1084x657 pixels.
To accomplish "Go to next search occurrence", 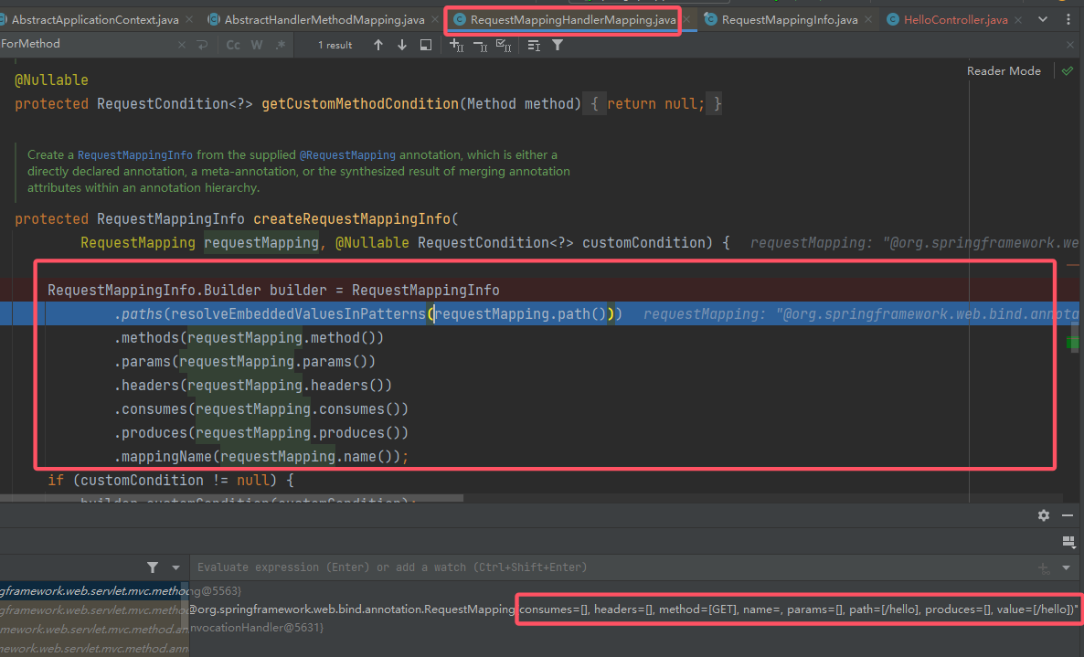I will coord(401,45).
